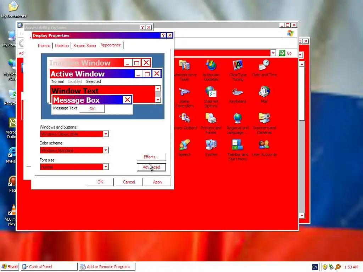Switch to the Screen Saver tab
This screenshot has width=363, height=272.
point(85,46)
